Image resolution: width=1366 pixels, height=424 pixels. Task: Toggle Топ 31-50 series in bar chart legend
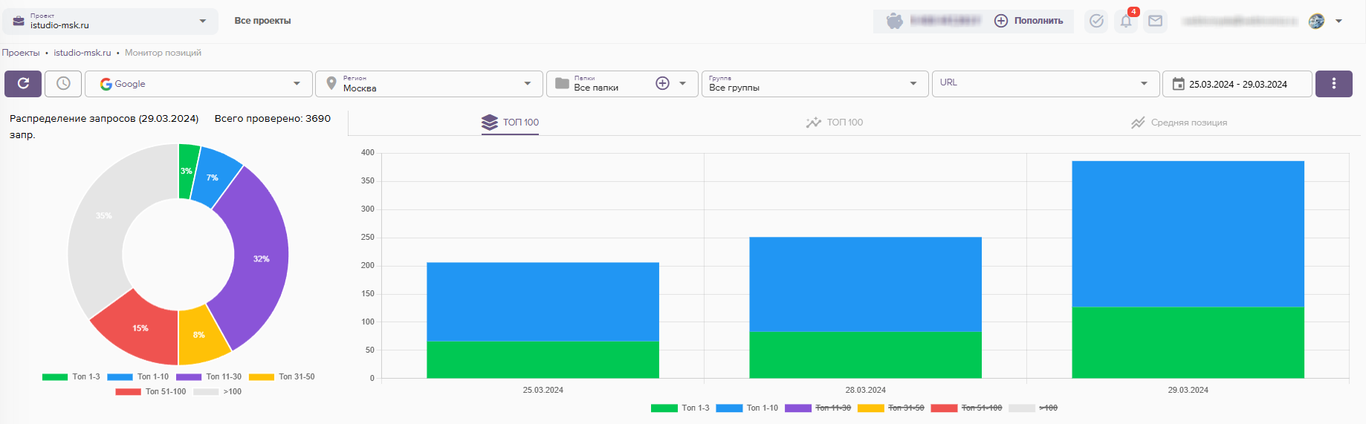click(x=891, y=408)
